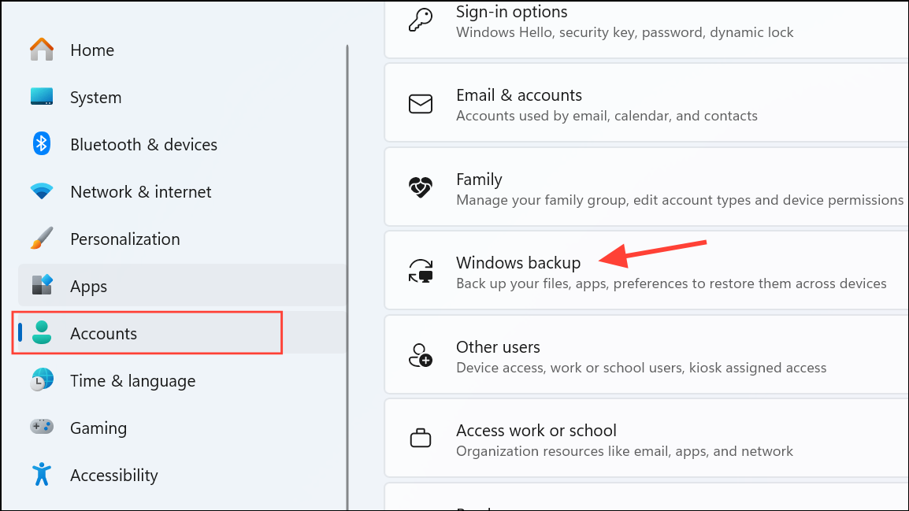
Task: Click the Family heart icon
Action: tap(421, 187)
